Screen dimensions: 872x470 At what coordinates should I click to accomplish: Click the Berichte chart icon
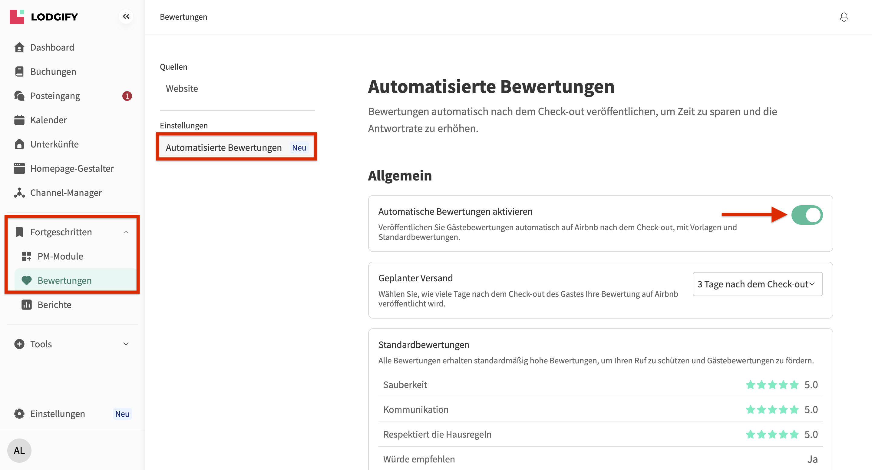(26, 305)
